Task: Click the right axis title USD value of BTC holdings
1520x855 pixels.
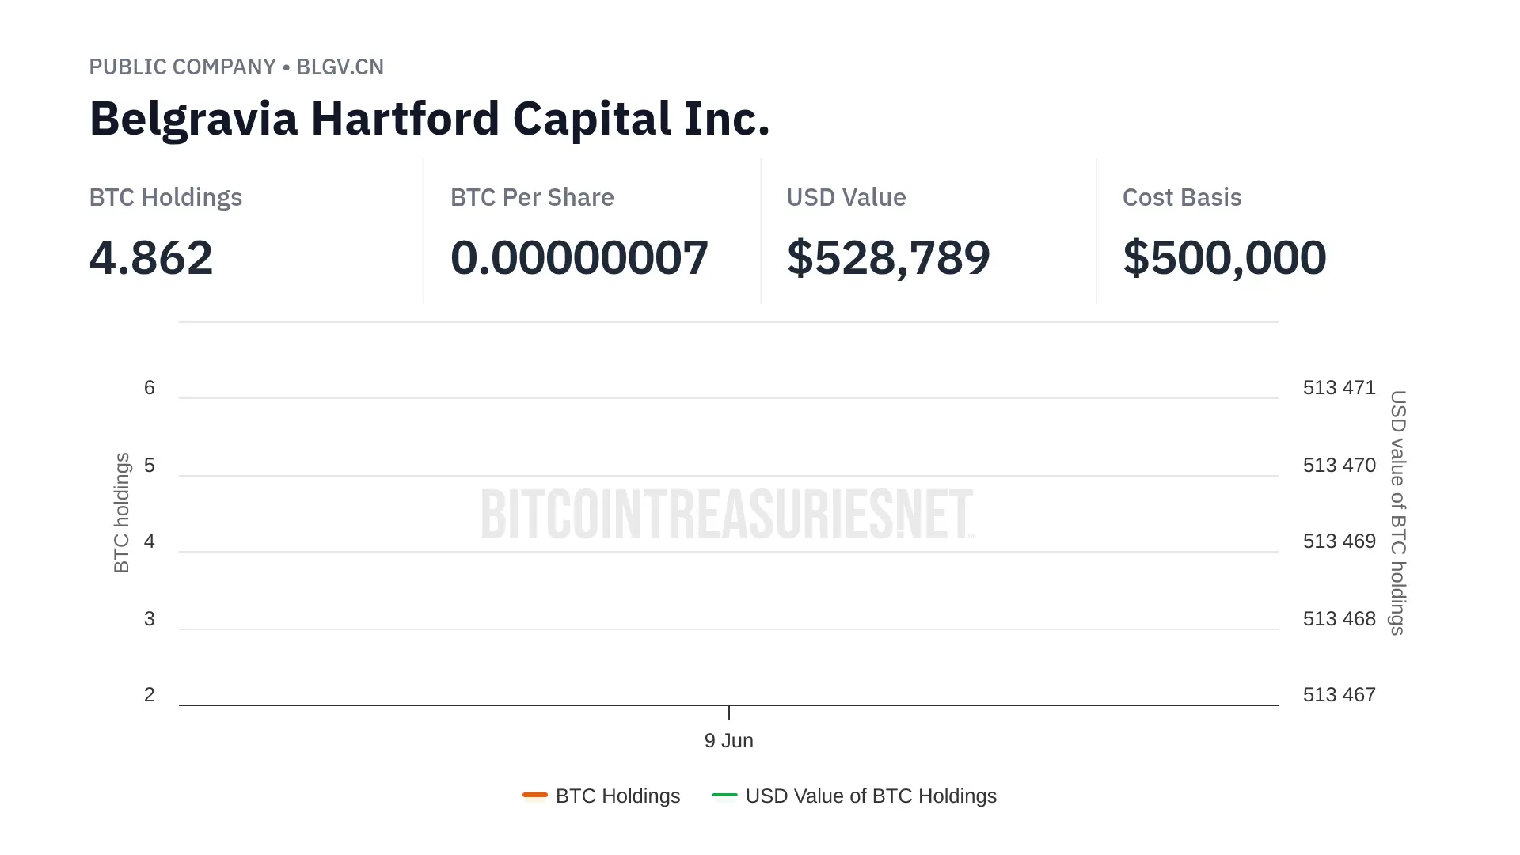Action: 1398,512
